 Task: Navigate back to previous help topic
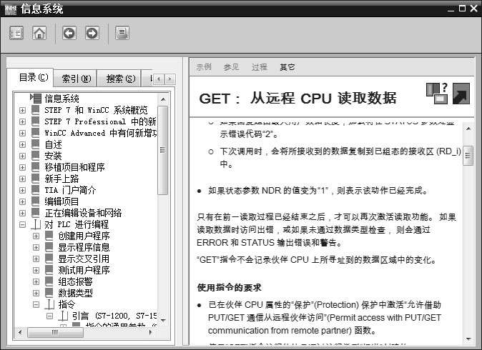69,33
